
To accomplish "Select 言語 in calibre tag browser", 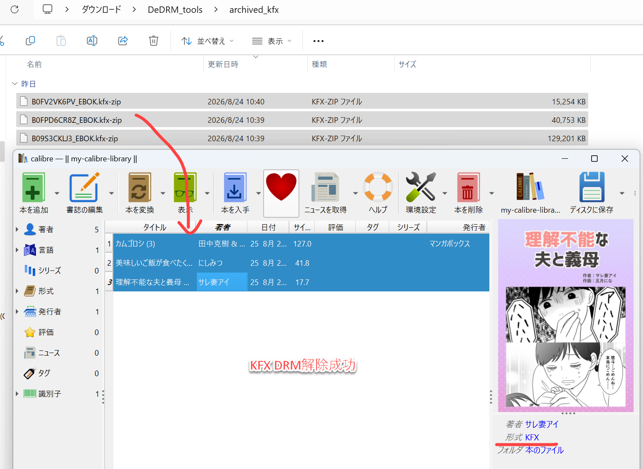I will [46, 250].
